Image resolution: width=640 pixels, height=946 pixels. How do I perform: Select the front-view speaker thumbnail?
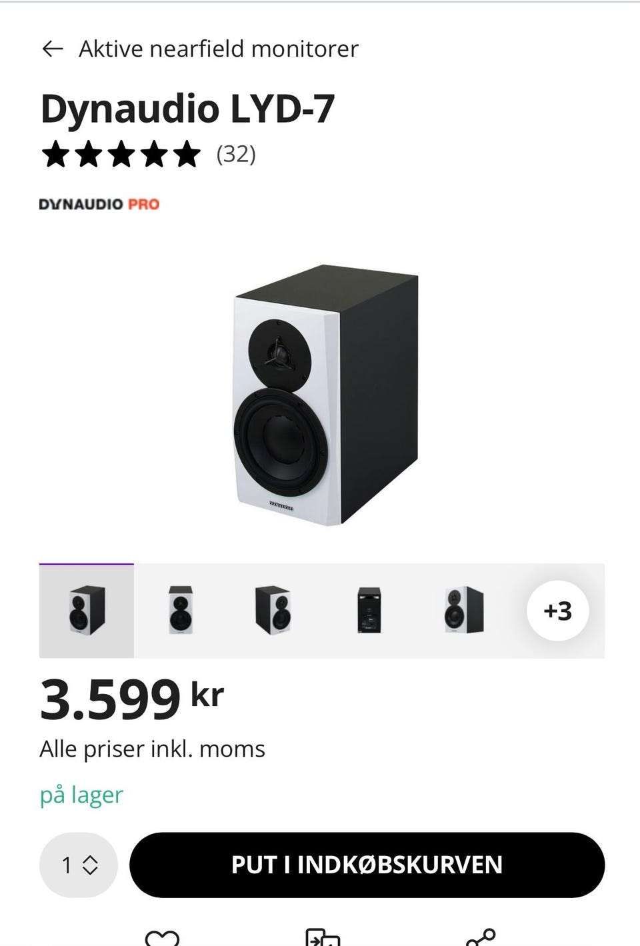coord(181,610)
